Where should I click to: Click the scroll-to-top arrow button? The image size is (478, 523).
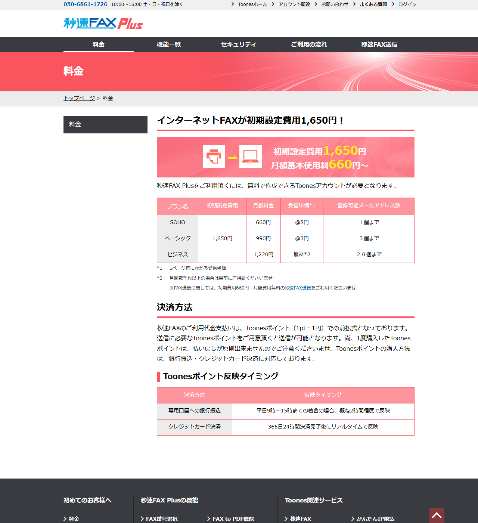pyautogui.click(x=437, y=516)
